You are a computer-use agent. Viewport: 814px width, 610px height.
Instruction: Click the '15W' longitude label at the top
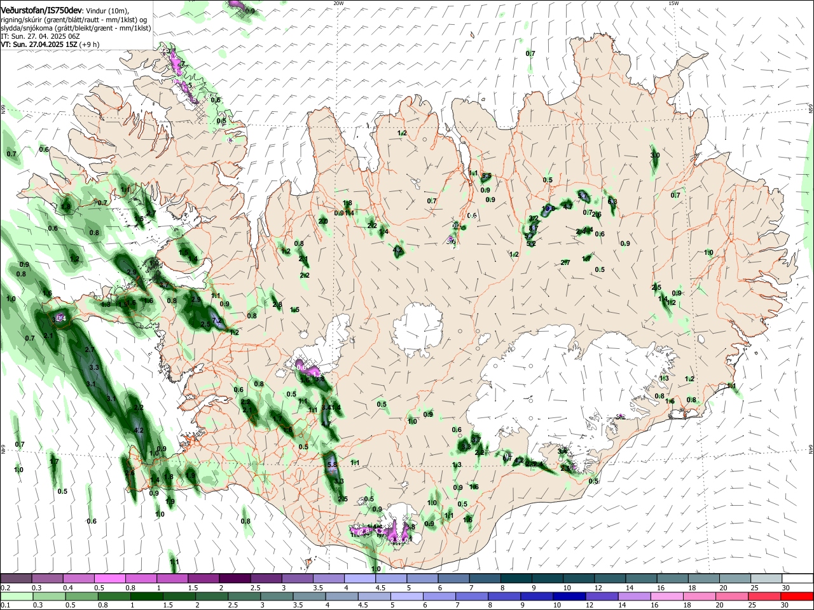coord(673,3)
